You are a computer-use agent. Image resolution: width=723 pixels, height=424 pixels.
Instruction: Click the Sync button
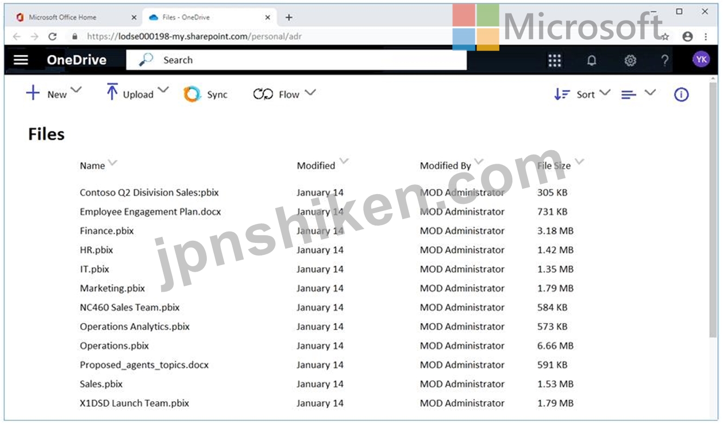(206, 94)
